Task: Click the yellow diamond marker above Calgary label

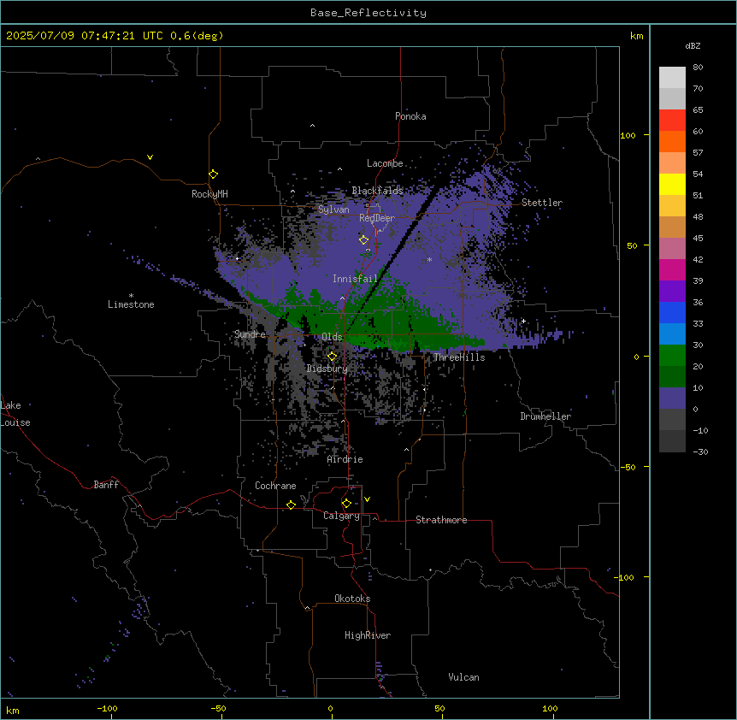Action: (346, 504)
